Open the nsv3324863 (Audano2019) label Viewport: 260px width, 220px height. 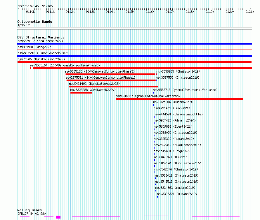[175, 188]
